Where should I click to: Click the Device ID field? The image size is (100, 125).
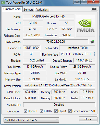coord(32,48)
